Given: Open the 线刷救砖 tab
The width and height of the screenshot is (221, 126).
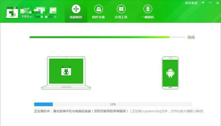Looking at the screenshot, I should [76, 11].
